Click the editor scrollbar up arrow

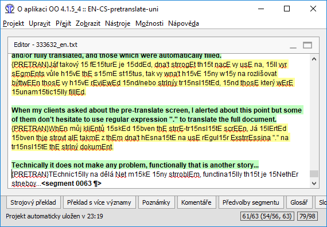pyautogui.click(x=314, y=59)
